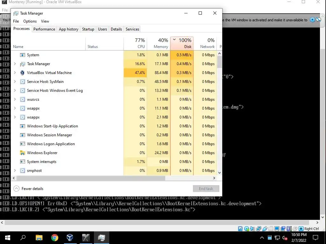Click the Task Manager process row icon

(22, 64)
